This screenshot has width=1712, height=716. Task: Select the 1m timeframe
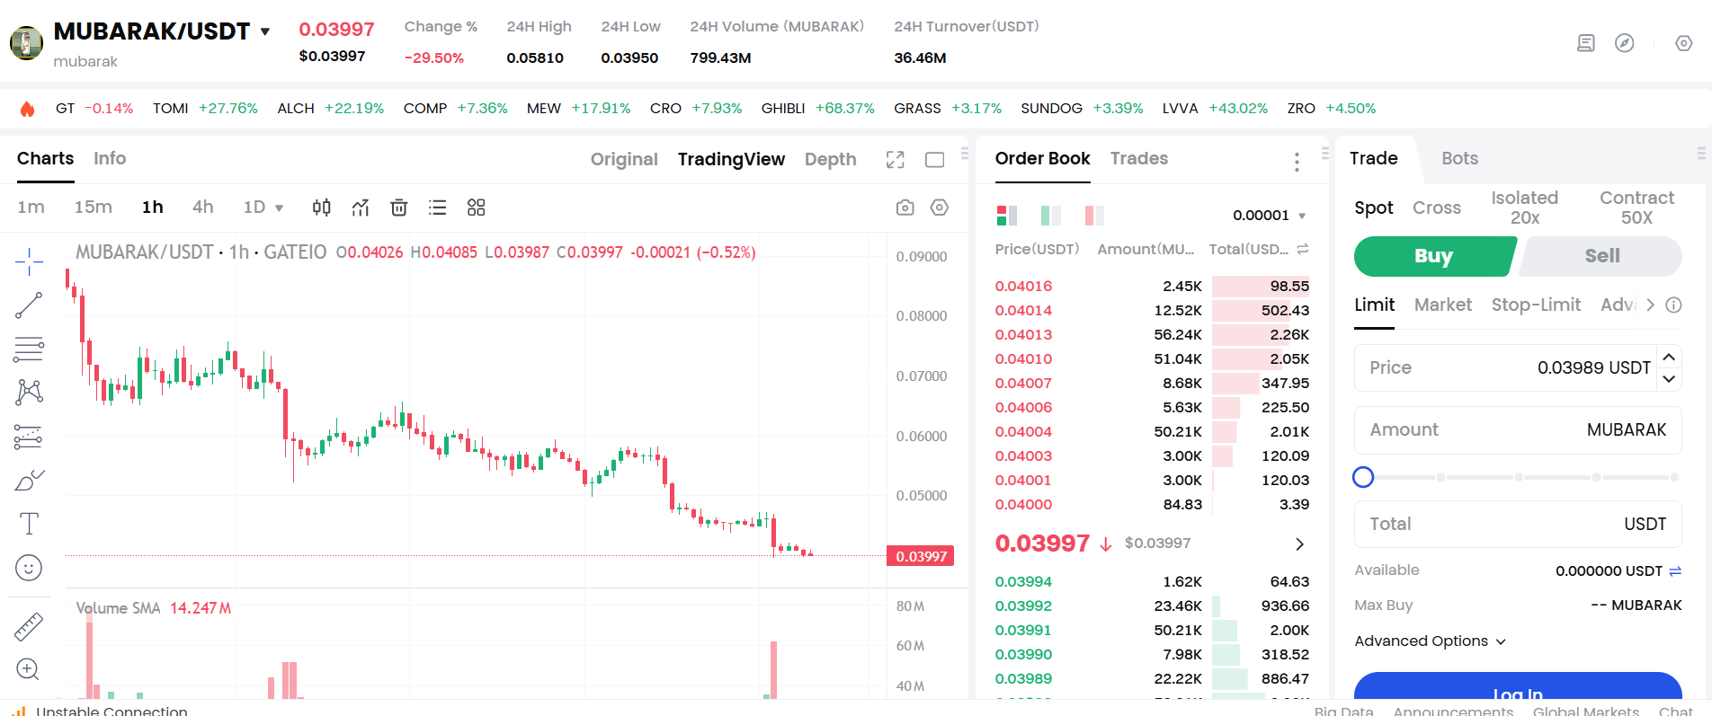[31, 208]
